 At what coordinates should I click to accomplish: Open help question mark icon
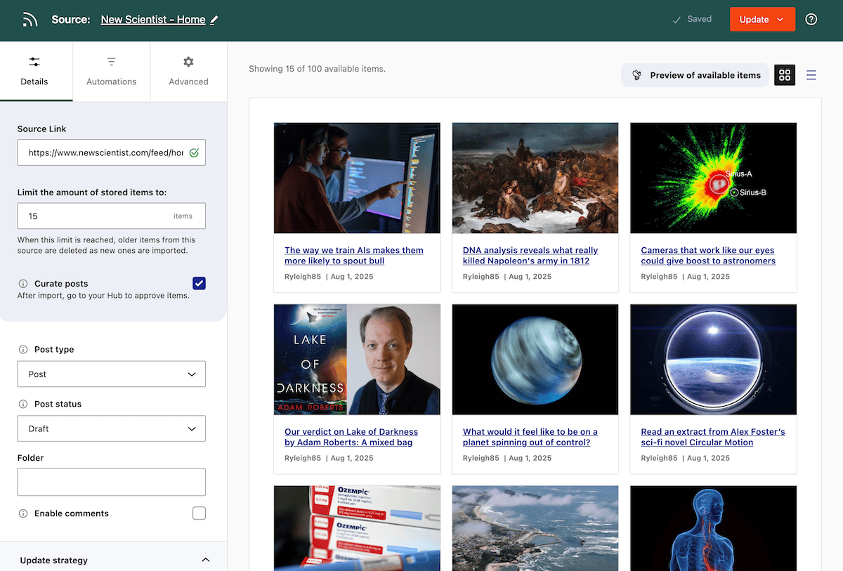point(811,20)
